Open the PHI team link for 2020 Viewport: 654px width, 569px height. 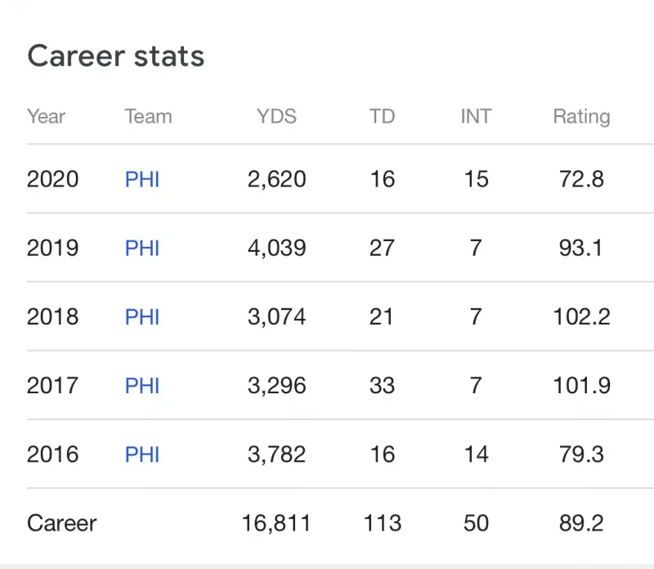(142, 179)
